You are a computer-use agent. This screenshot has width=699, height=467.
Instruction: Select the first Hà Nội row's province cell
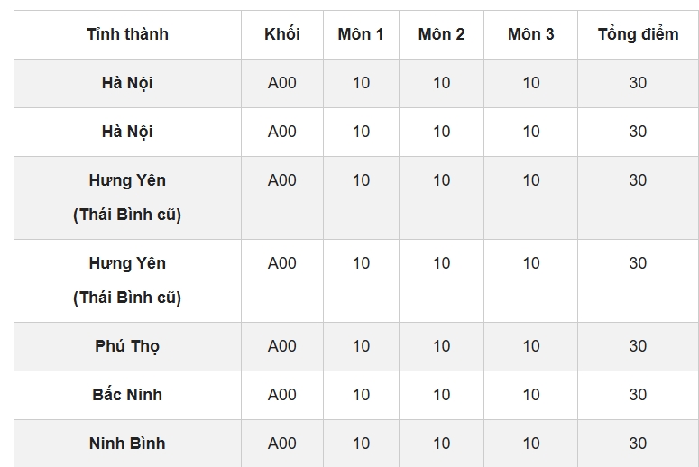(127, 83)
